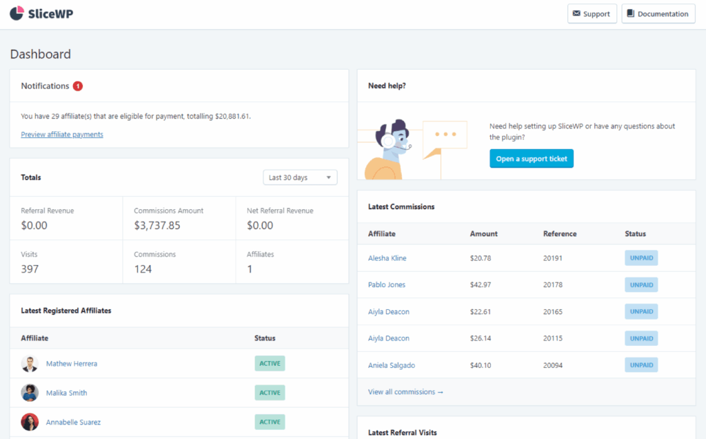706x439 pixels.
Task: Click the SliceWP pie chart logo
Action: coord(16,12)
